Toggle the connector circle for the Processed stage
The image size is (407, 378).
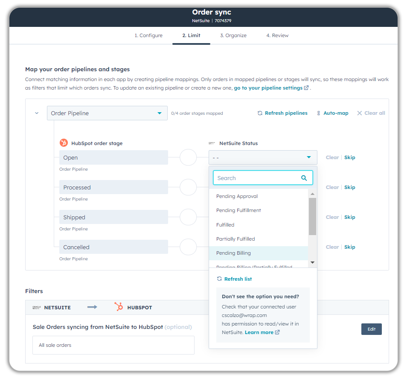(x=188, y=187)
